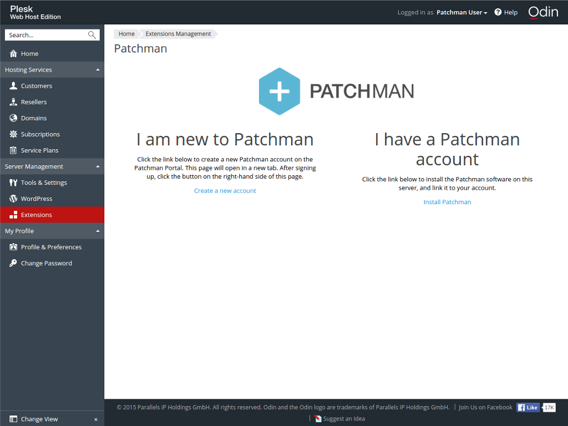Click the search magnifier icon

[92, 34]
